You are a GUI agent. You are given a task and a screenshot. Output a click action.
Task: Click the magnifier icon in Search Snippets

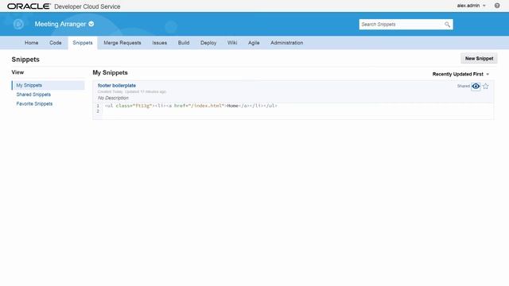coord(447,25)
